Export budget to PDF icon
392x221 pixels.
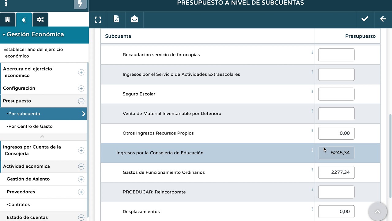coord(116,19)
